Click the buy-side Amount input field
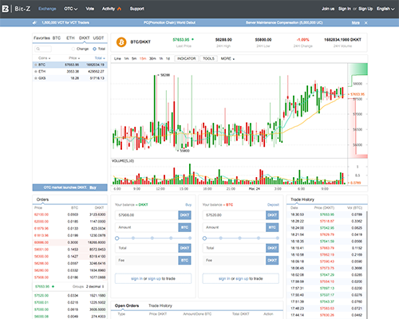 pyautogui.click(x=147, y=227)
